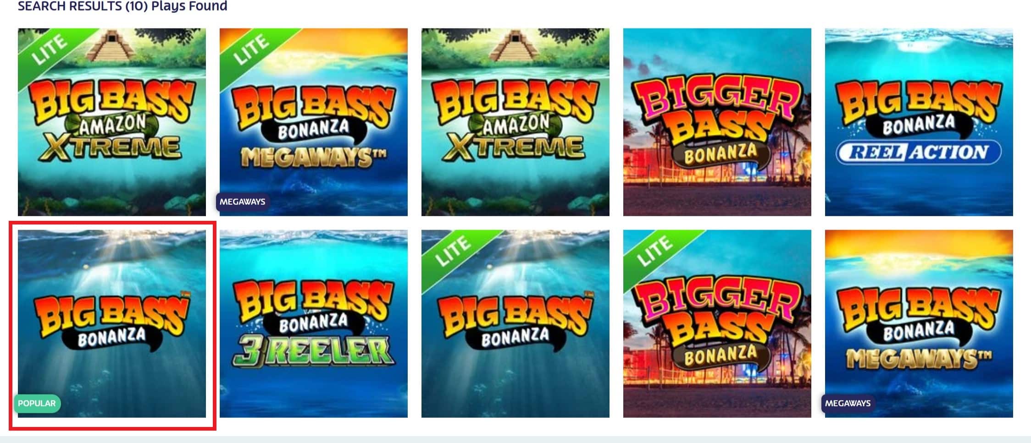The image size is (1031, 443).
Task: Open Big Bass Bonanza 3 Reeler game
Action: click(314, 323)
